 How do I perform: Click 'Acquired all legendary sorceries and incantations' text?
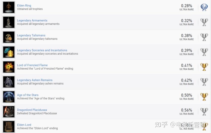(47, 54)
